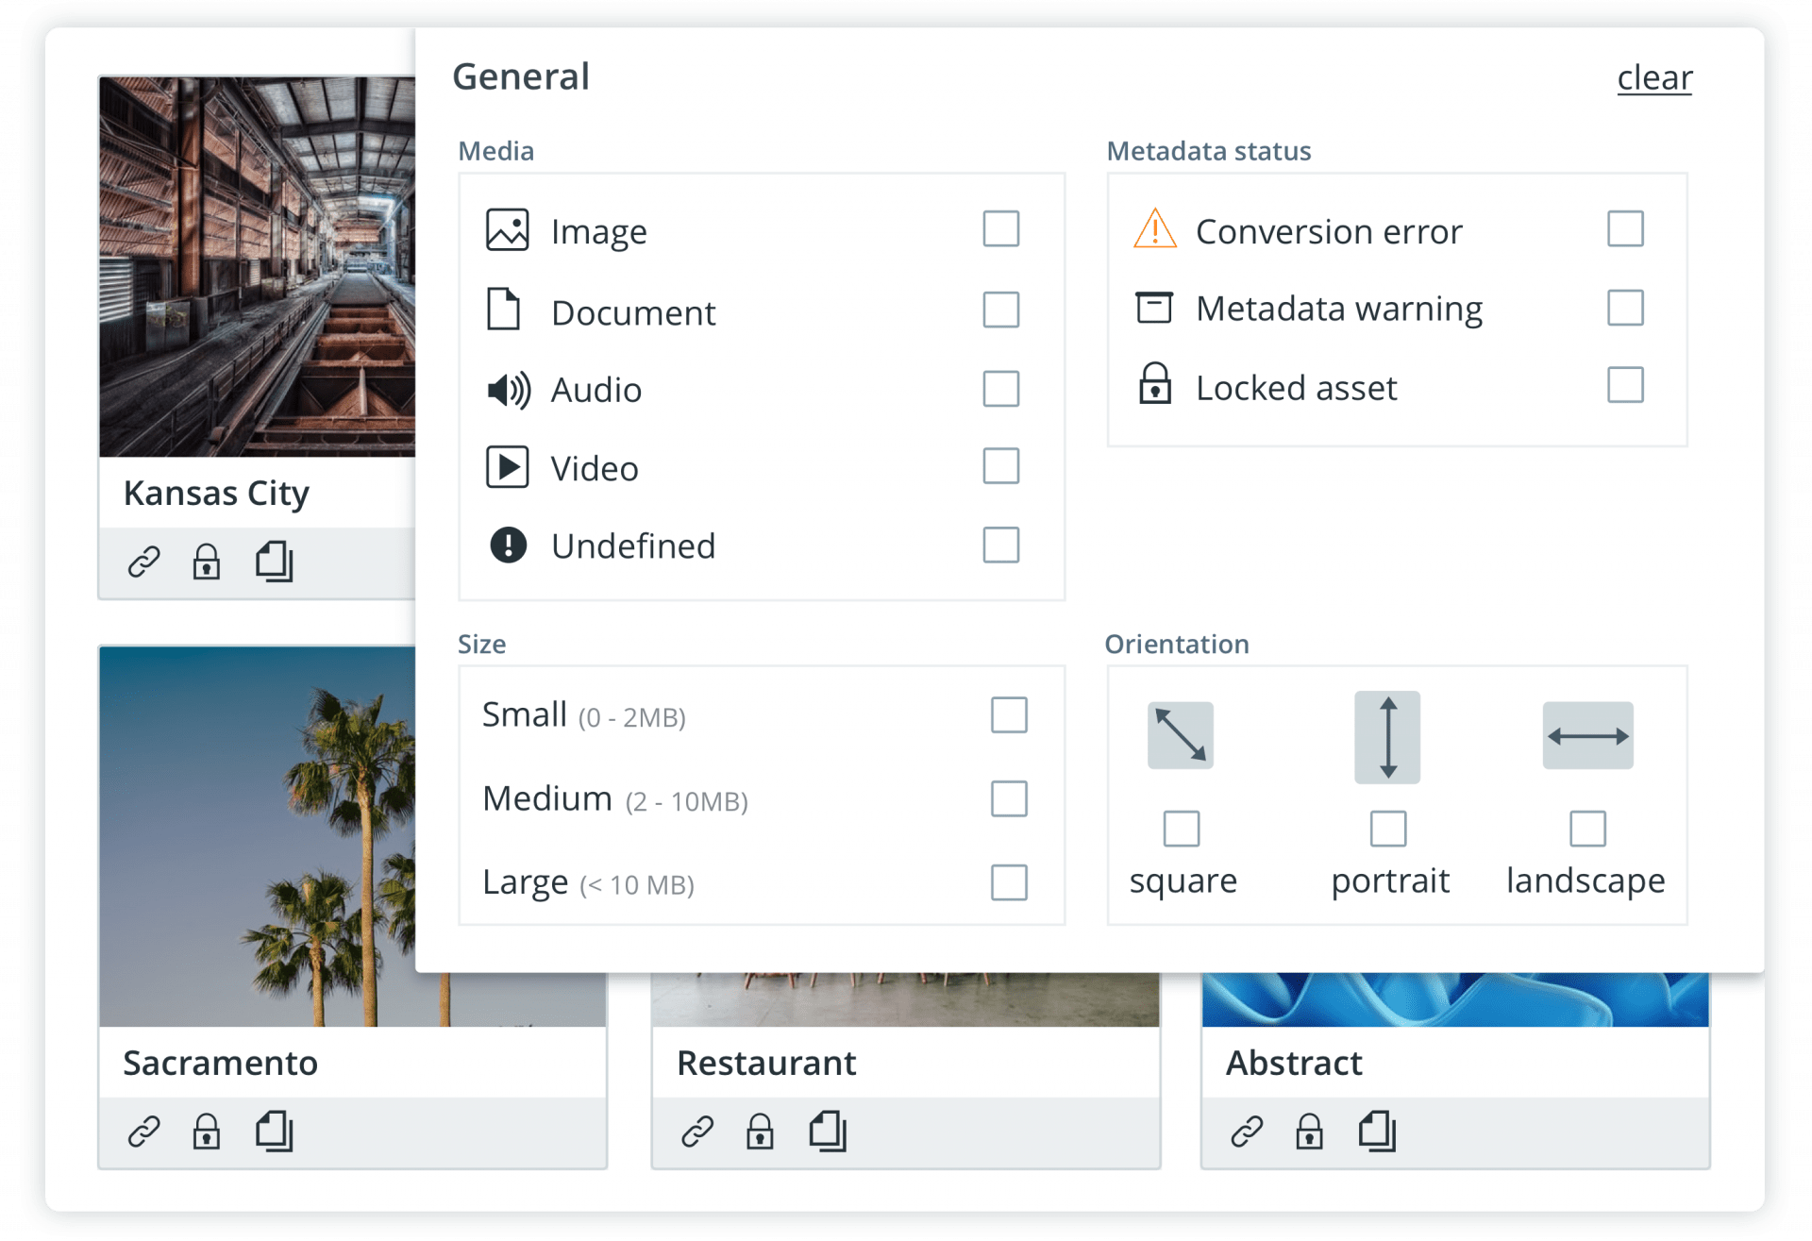1812x1241 pixels.
Task: Click the copy link icon under Sacramento
Action: coord(143,1132)
